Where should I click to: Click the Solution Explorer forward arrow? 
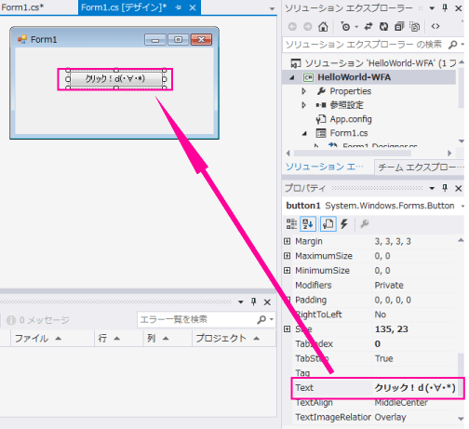(307, 27)
